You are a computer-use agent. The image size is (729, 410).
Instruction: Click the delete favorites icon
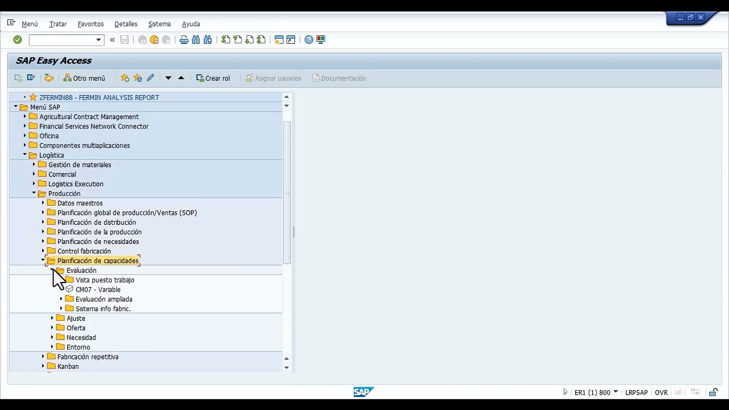pyautogui.click(x=137, y=78)
